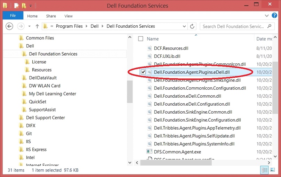281x177 pixels.
Task: Switch to the large icons view button
Action: [272, 170]
